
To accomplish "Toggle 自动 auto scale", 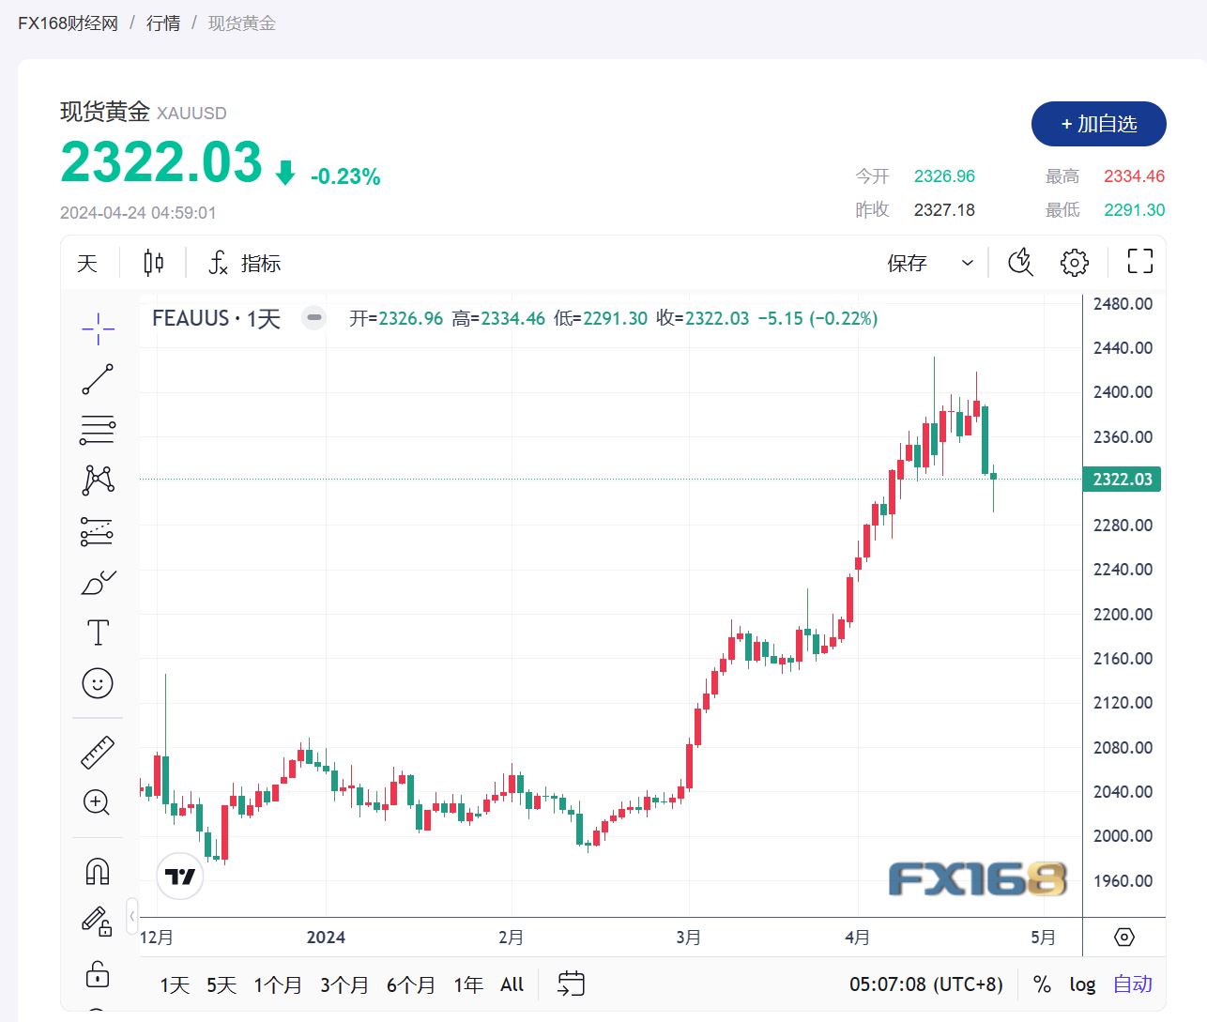I will pos(1133,984).
